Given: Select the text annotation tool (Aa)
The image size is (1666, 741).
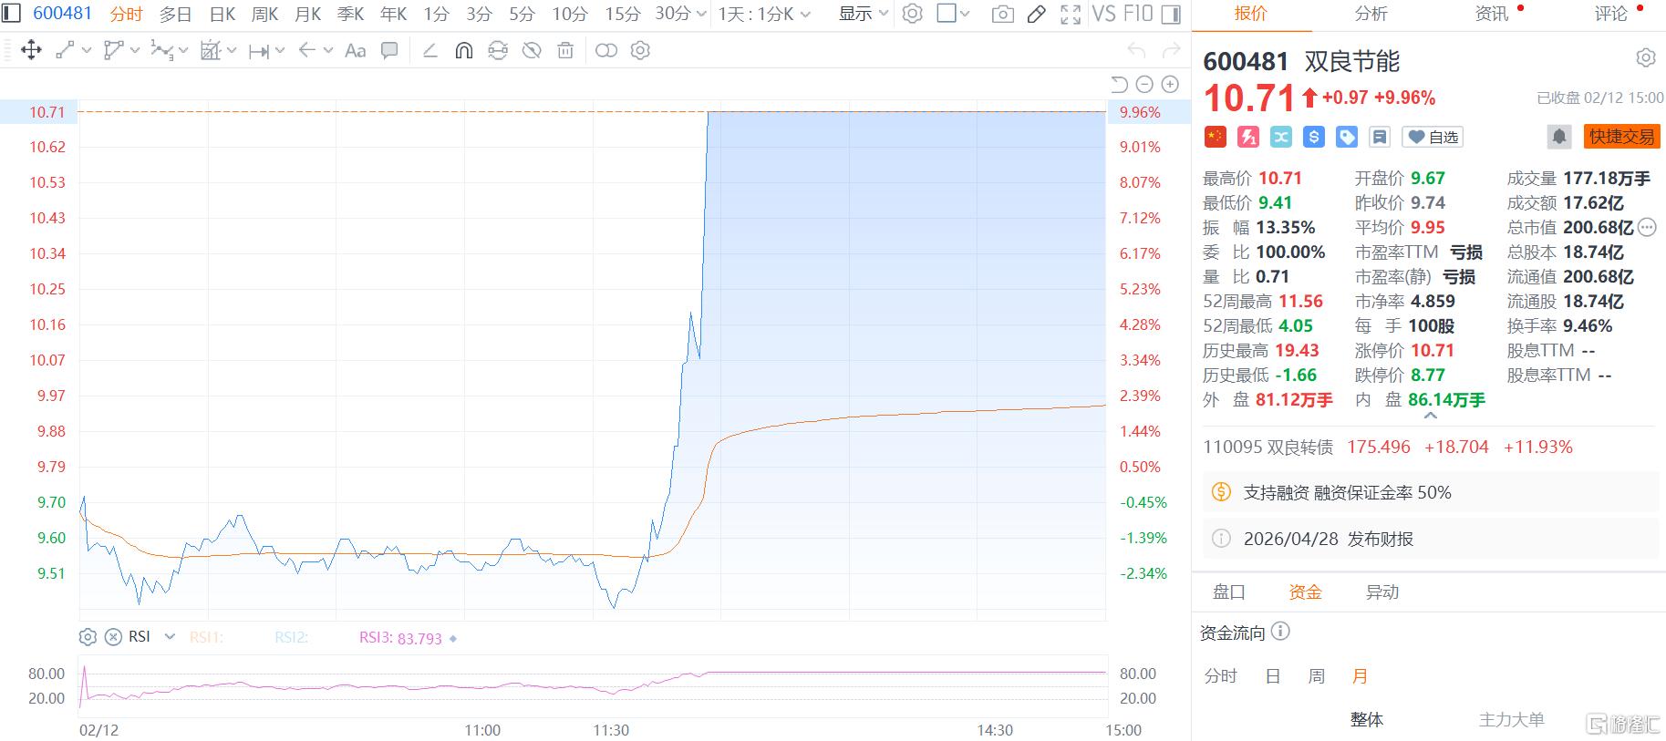Looking at the screenshot, I should (x=356, y=51).
